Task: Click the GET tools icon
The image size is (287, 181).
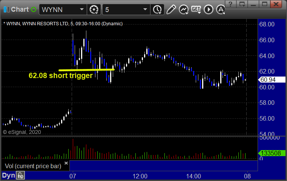Action: pyautogui.click(x=196, y=9)
